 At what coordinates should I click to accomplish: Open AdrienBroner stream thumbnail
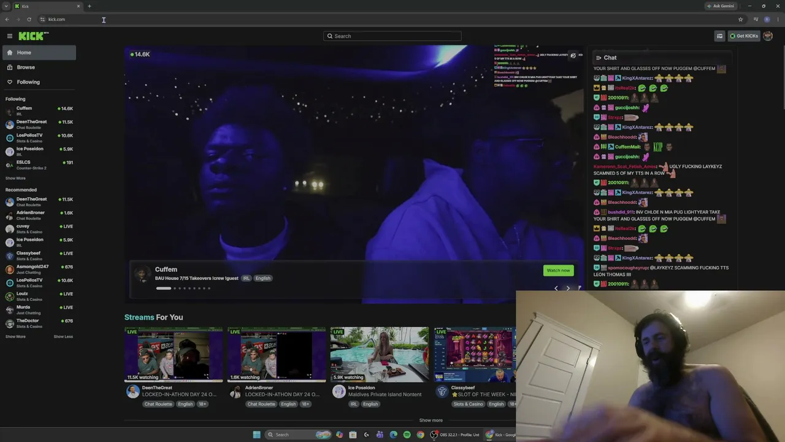coord(277,355)
